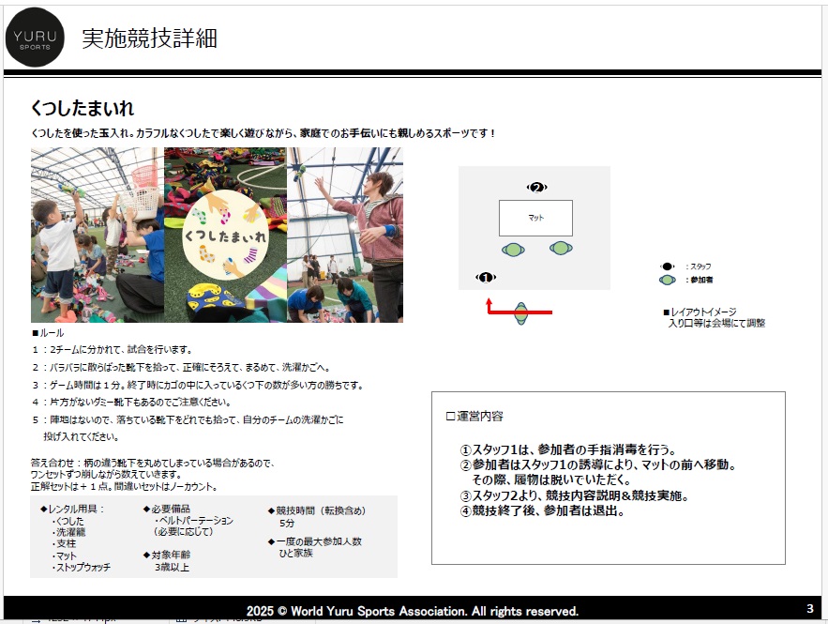828x624 pixels.
Task: Click the レンタル用具 equipment list heading
Action: point(73,510)
